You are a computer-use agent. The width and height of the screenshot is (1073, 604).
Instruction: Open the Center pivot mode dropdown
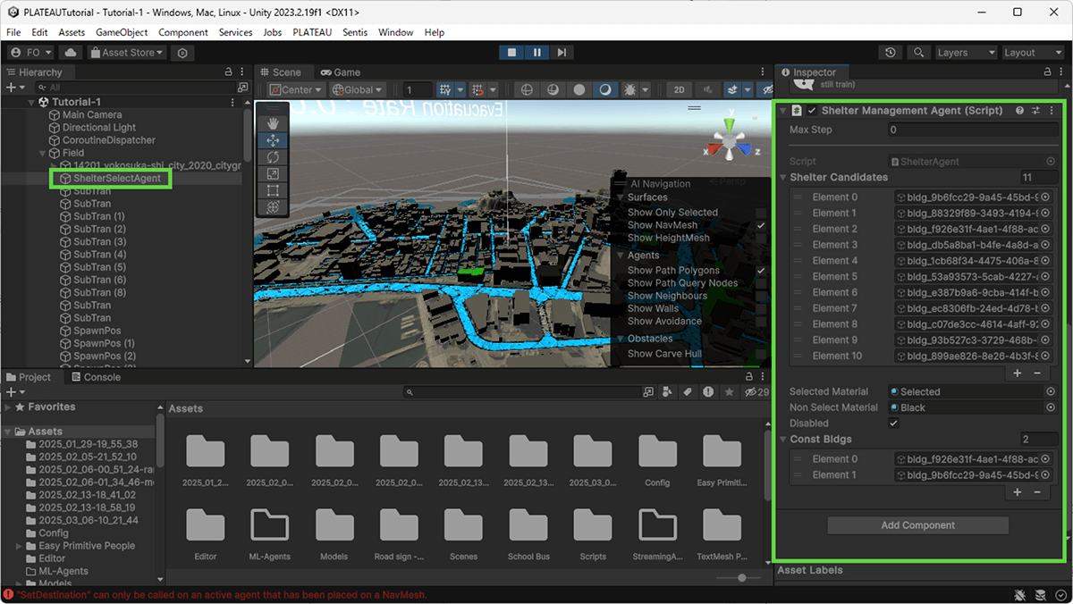295,89
